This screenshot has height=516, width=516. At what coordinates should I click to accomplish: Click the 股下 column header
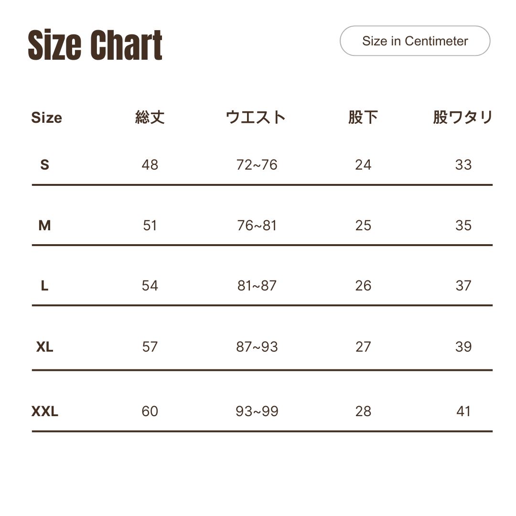(363, 117)
